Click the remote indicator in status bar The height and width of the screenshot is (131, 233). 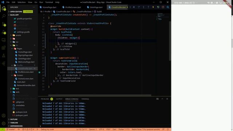[x=3, y=130]
